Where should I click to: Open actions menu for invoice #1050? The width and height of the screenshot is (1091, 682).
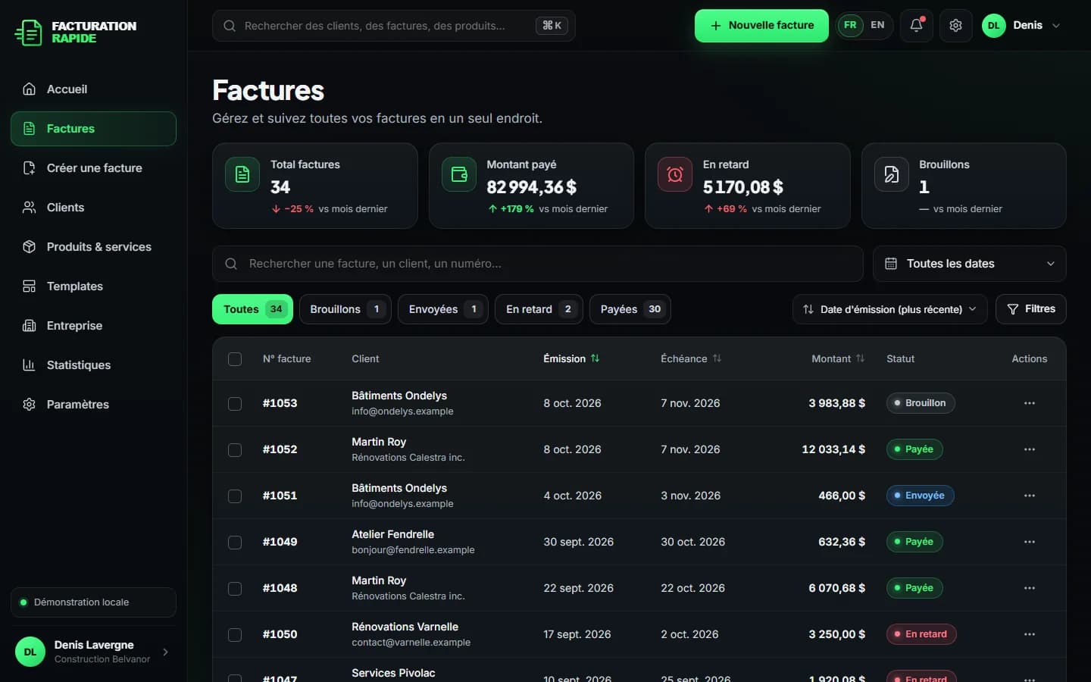pyautogui.click(x=1030, y=634)
